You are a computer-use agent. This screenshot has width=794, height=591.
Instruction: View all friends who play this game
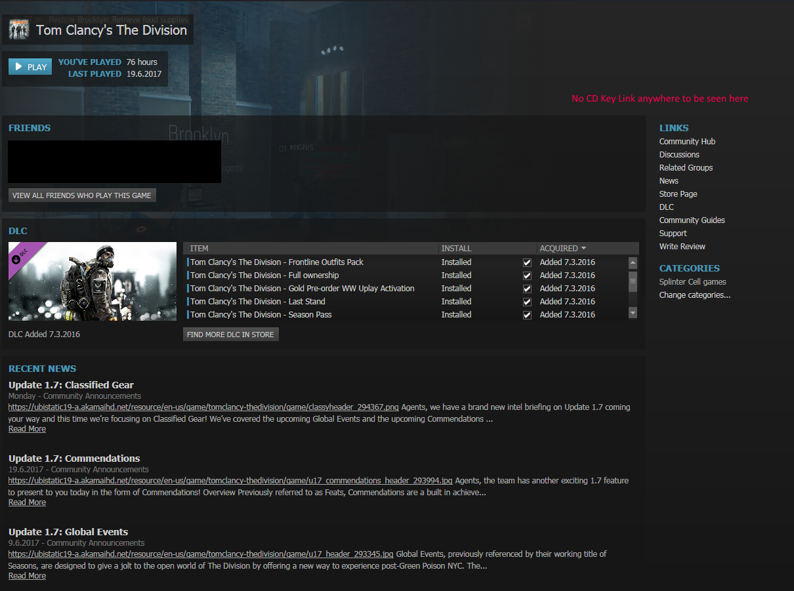click(x=82, y=195)
